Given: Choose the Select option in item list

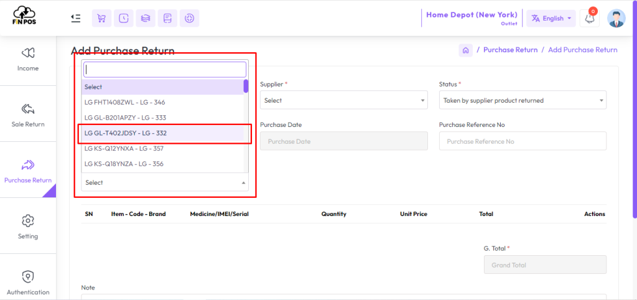Looking at the screenshot, I should click(x=162, y=87).
